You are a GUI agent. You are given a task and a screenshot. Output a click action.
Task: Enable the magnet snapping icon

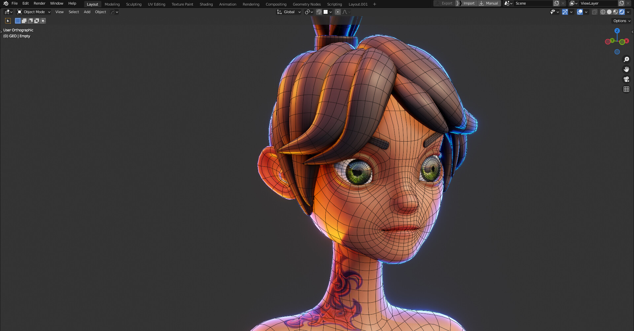(x=319, y=12)
